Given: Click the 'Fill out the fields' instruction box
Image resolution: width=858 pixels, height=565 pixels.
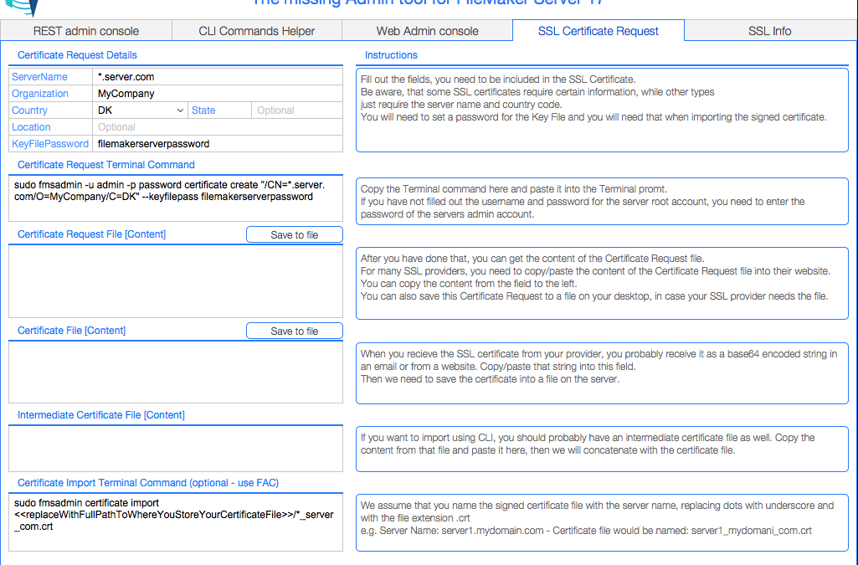Looking at the screenshot, I should click(x=602, y=110).
